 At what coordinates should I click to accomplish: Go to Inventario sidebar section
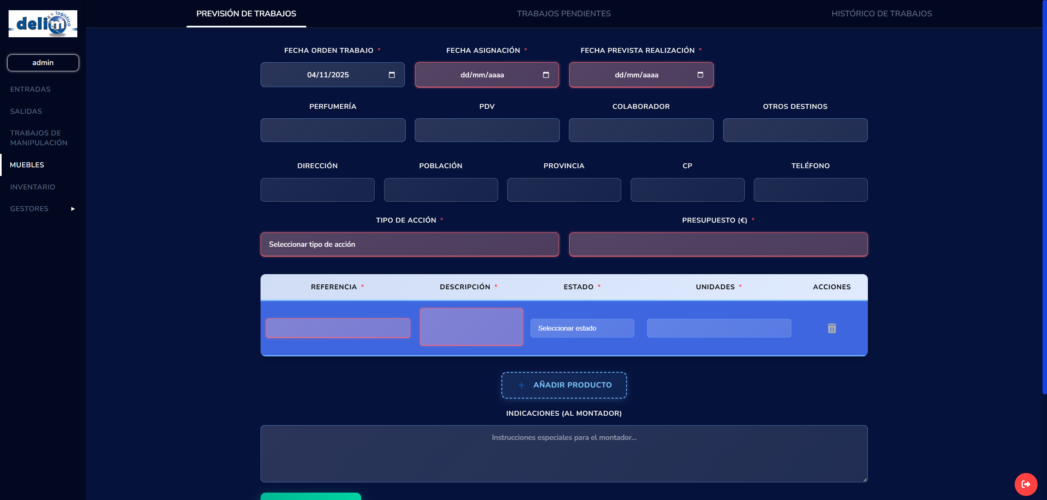tap(32, 187)
